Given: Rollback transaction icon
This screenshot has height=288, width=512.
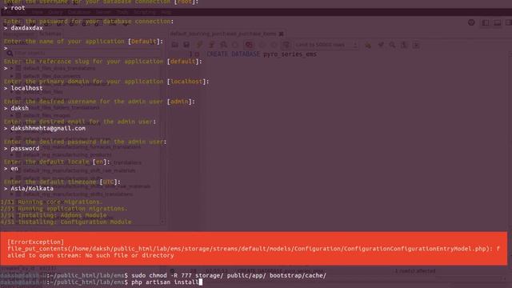Looking at the screenshot, I should click(274, 45).
